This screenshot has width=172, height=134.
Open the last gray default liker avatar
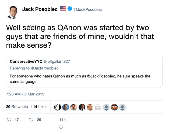click(122, 107)
